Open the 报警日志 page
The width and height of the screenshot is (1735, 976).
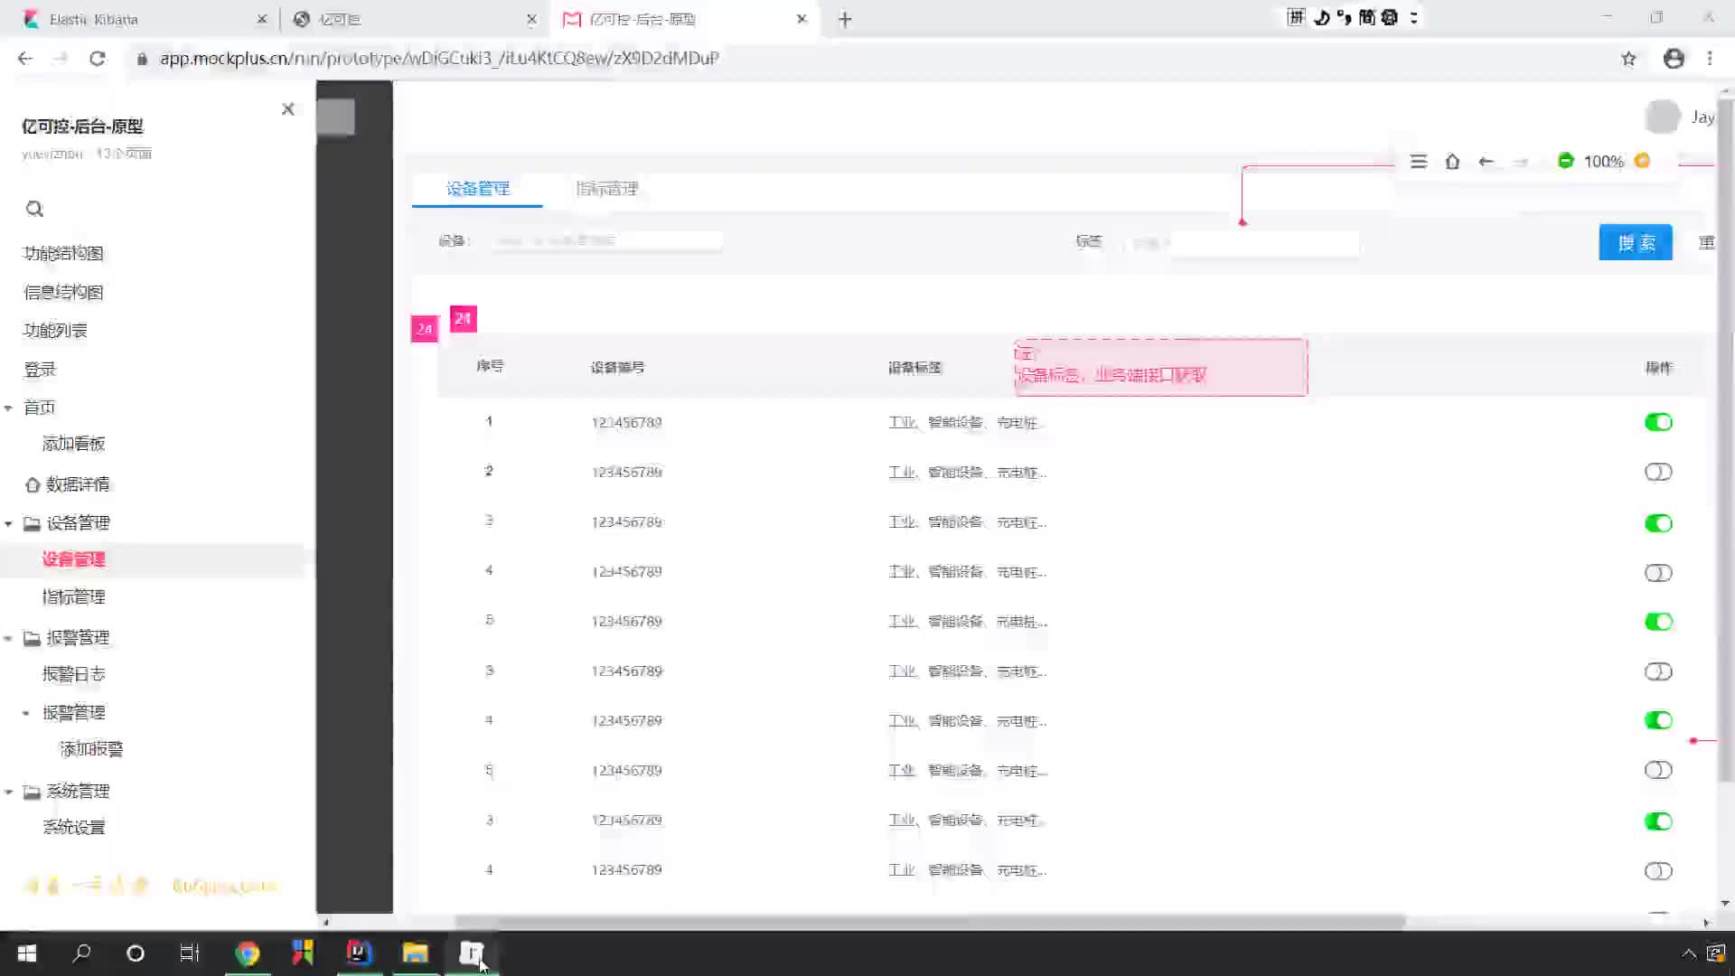[x=73, y=674]
